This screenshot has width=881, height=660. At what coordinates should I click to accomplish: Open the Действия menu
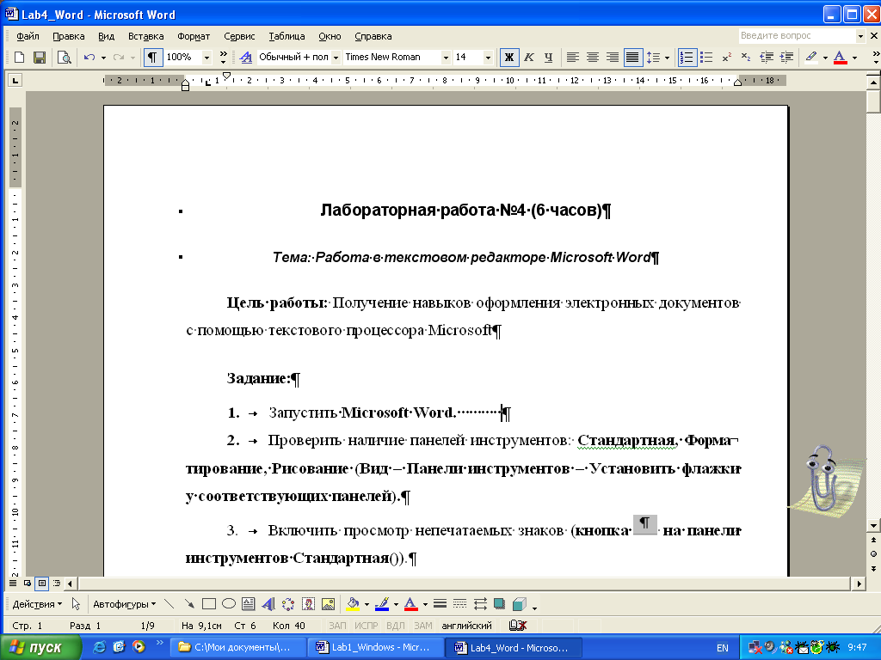pyautogui.click(x=37, y=604)
